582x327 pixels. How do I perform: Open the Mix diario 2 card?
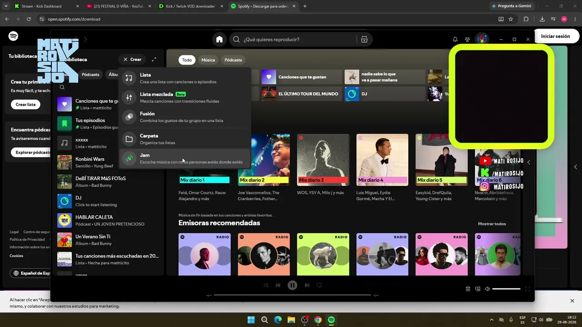coord(264,168)
